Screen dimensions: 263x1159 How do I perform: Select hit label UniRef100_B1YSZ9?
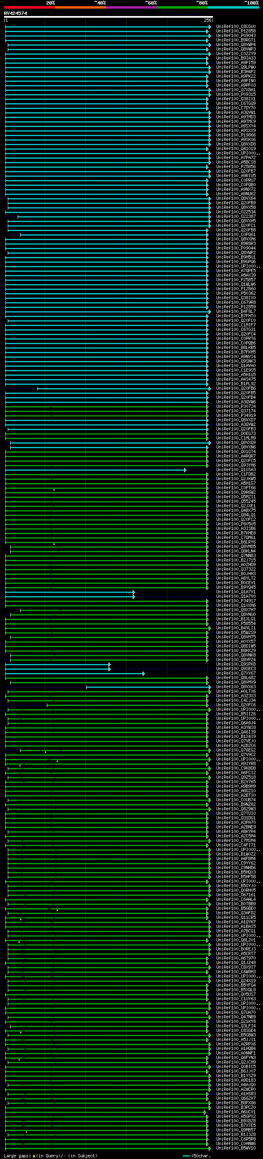tap(235, 1076)
